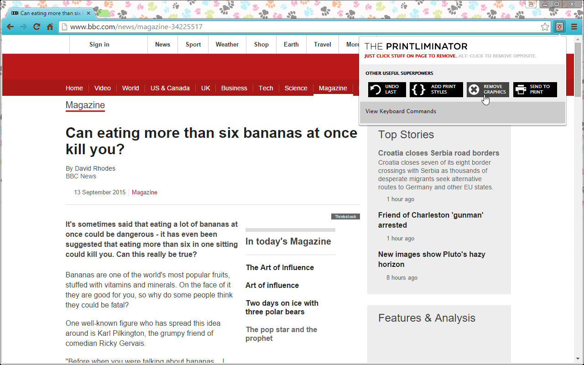The width and height of the screenshot is (584, 365).
Task: Open Two days on ice with polar bears
Action: [x=282, y=308]
